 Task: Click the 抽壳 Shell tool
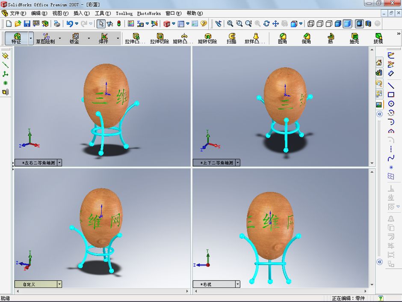354,38
